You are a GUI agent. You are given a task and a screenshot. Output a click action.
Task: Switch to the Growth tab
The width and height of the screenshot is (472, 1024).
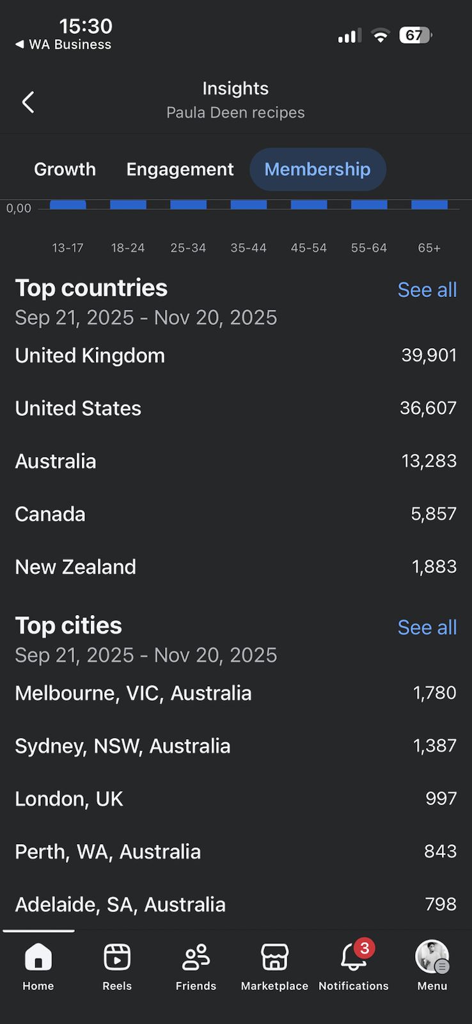coord(65,170)
